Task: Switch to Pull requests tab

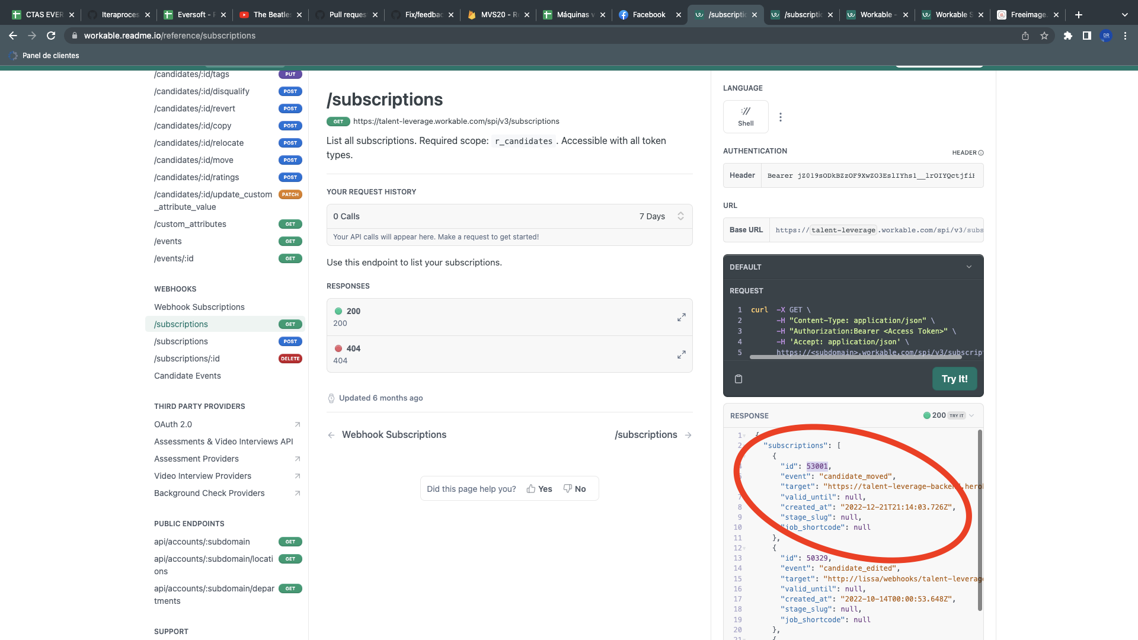Action: click(346, 15)
